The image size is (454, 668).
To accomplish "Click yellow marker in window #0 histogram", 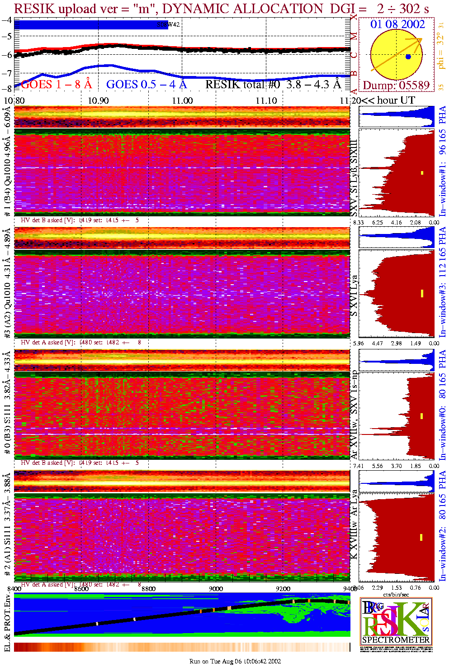I will tap(422, 415).
